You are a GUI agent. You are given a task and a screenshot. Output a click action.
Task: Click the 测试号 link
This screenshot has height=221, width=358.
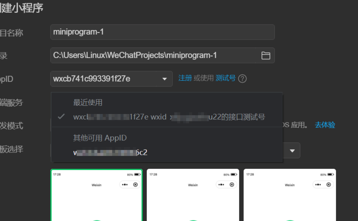click(225, 78)
